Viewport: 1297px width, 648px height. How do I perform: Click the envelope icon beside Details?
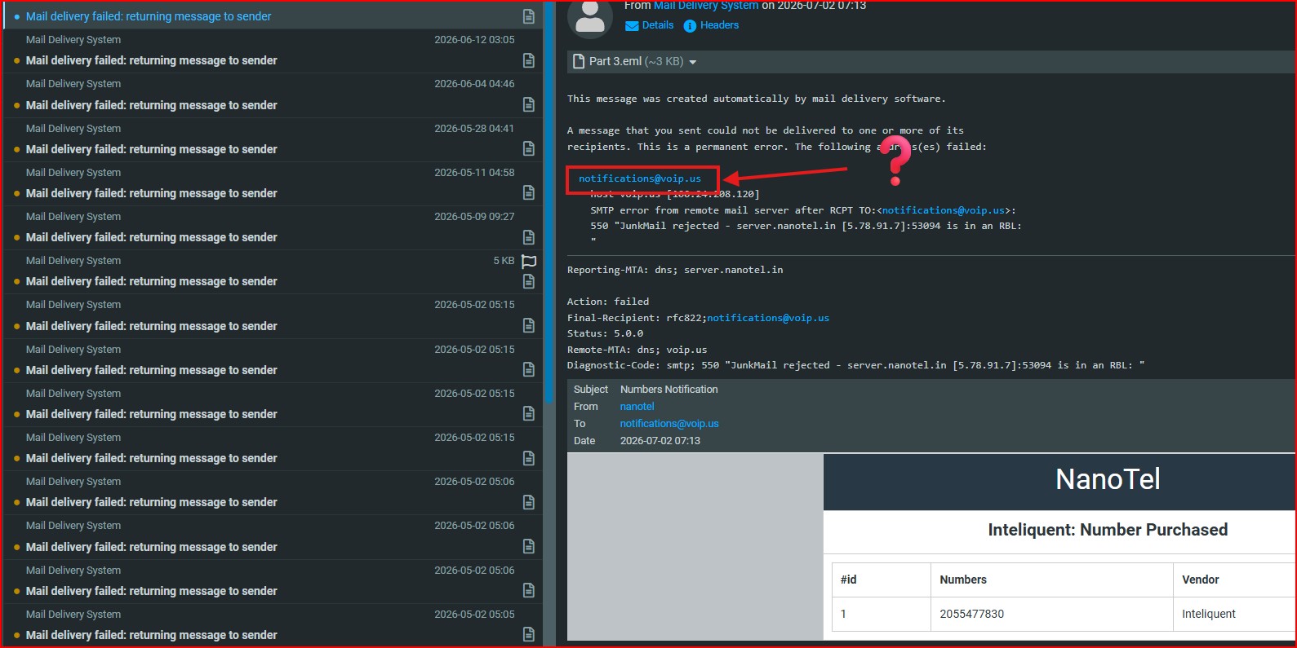(632, 26)
